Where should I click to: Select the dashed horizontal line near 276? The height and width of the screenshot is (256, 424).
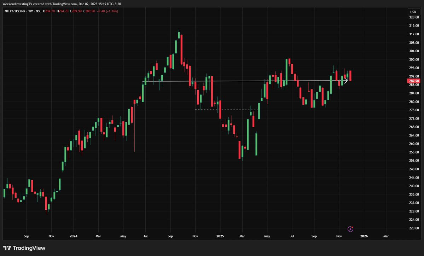point(227,110)
